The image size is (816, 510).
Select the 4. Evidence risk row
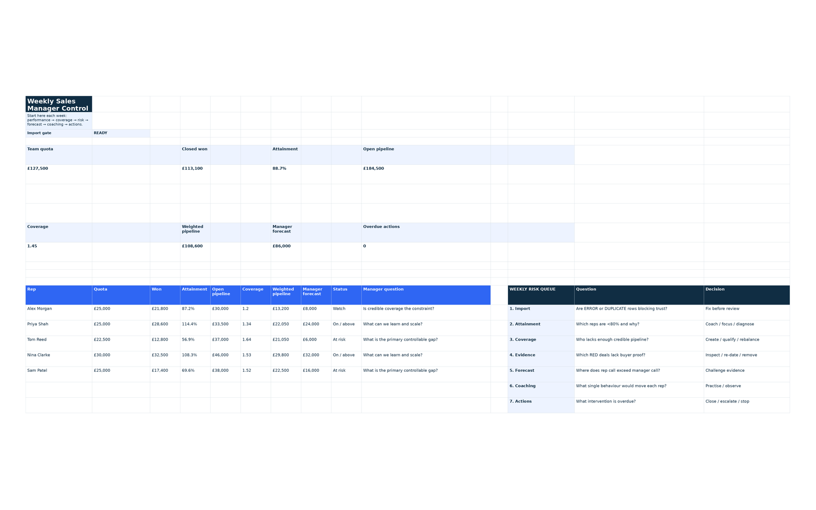(541, 359)
